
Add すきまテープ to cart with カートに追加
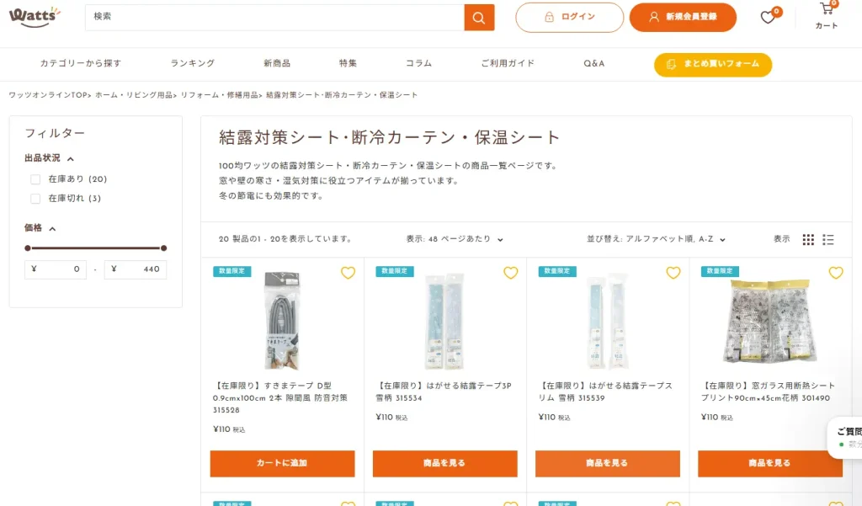pos(282,463)
